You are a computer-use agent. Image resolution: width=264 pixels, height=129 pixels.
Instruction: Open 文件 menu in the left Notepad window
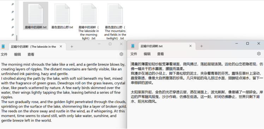[x=4, y=54]
